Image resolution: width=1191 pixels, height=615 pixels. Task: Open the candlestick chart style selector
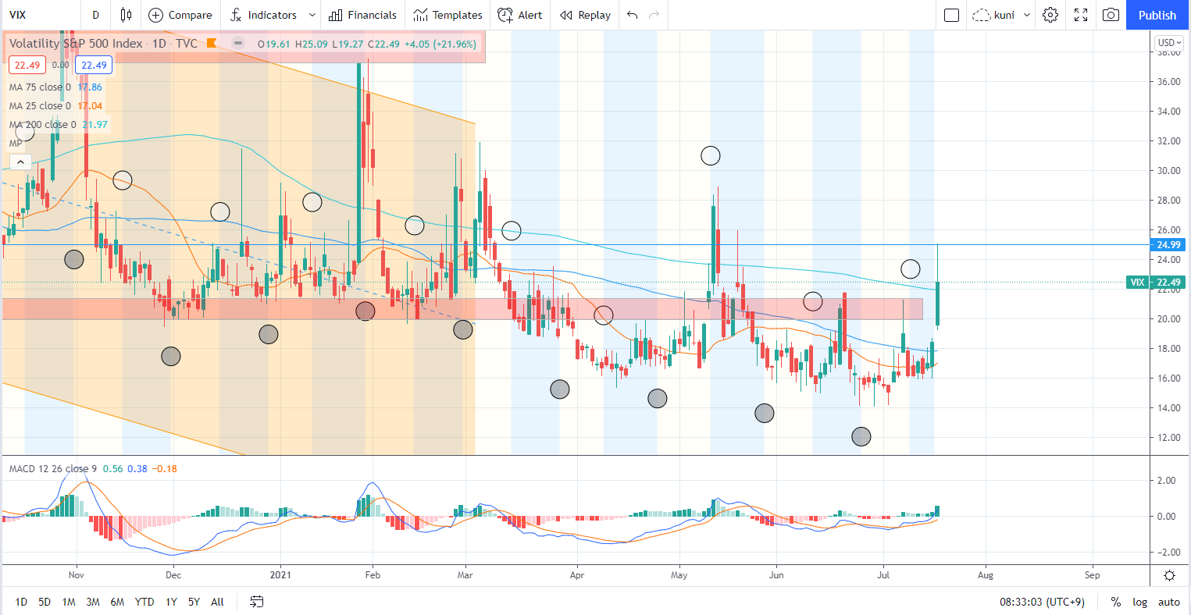pyautogui.click(x=126, y=15)
